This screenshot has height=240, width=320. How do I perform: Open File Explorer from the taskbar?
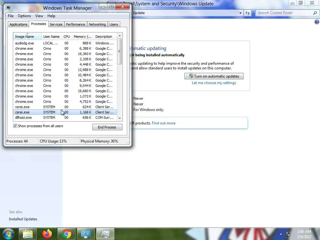coord(28,234)
